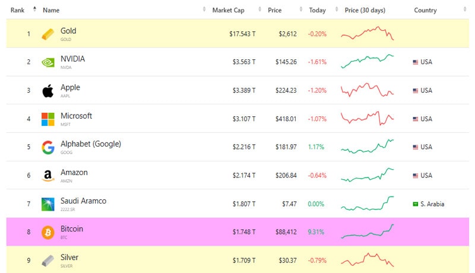Click Saudi Aramco 30-day price chart
This screenshot has height=273, width=475.
[367, 204]
